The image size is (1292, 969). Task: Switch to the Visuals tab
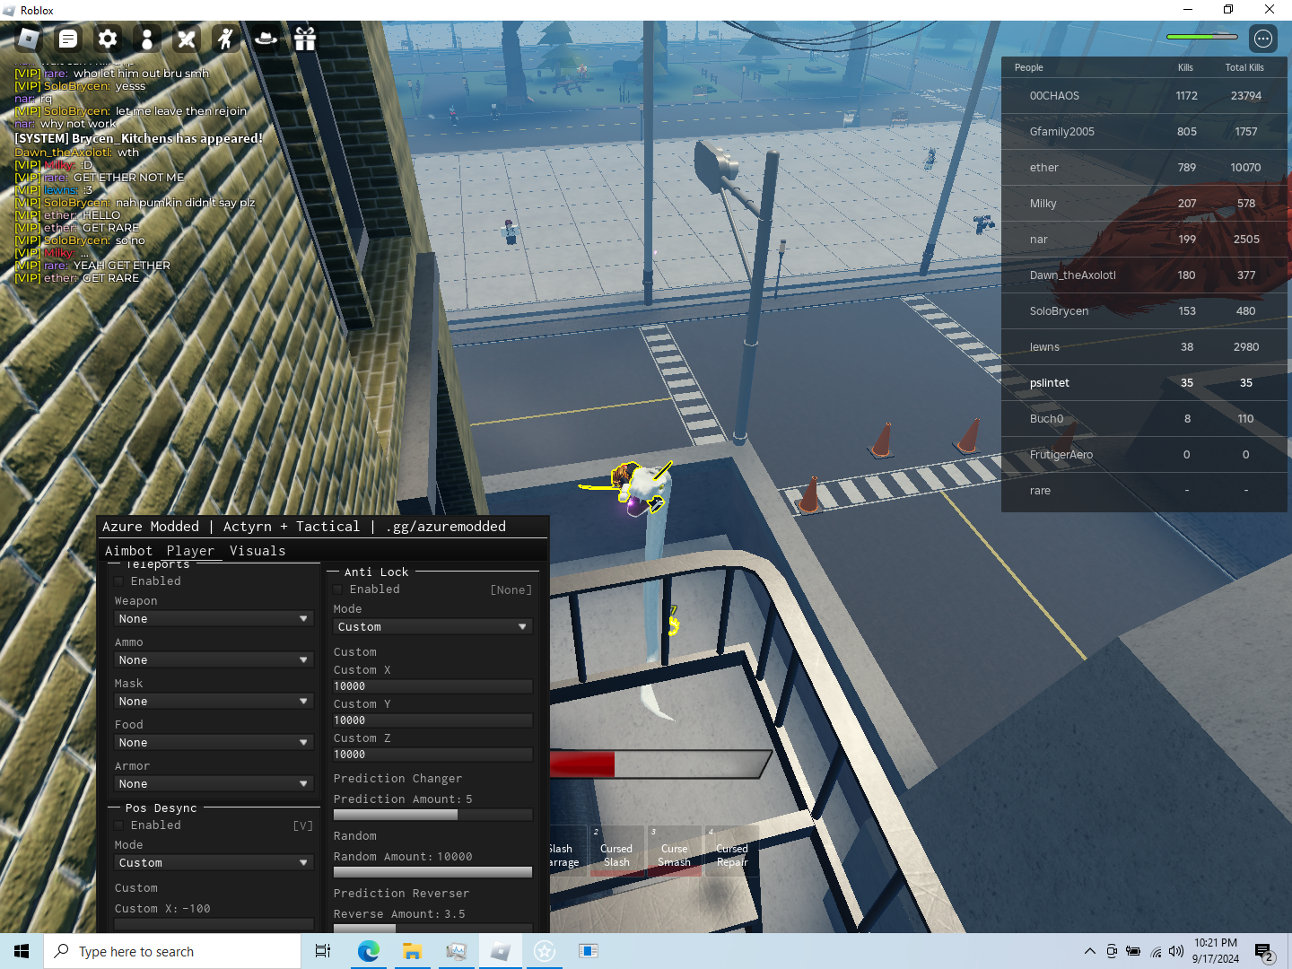point(258,551)
